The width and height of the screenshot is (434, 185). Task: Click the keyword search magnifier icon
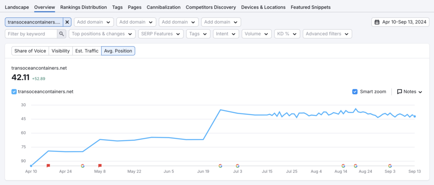(x=61, y=34)
